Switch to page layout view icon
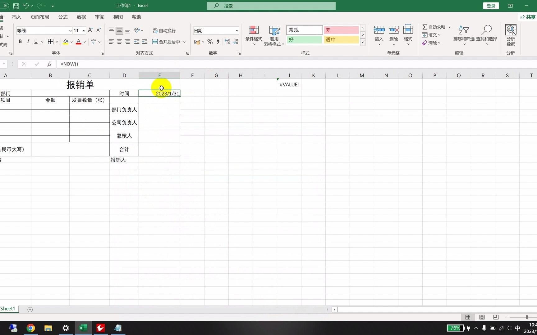This screenshot has width=537, height=335. (482, 317)
